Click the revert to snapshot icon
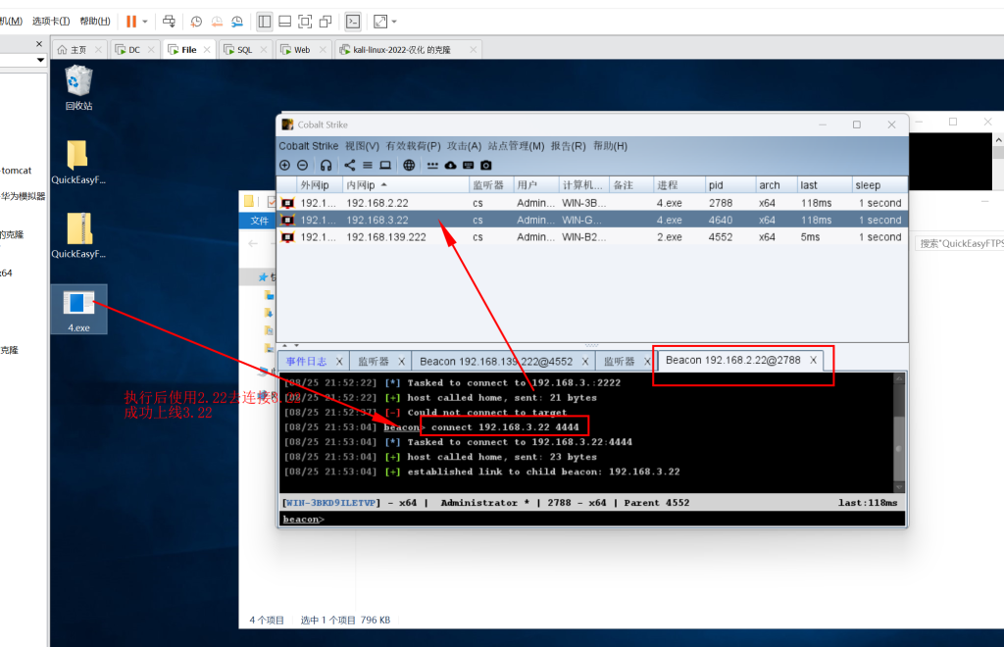The image size is (1004, 647). point(217,22)
